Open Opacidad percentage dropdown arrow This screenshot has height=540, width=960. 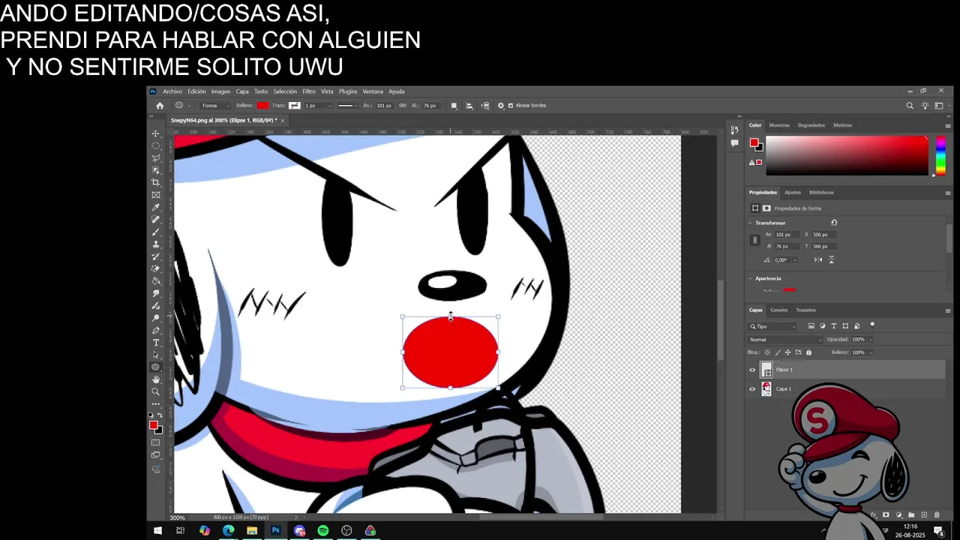871,340
